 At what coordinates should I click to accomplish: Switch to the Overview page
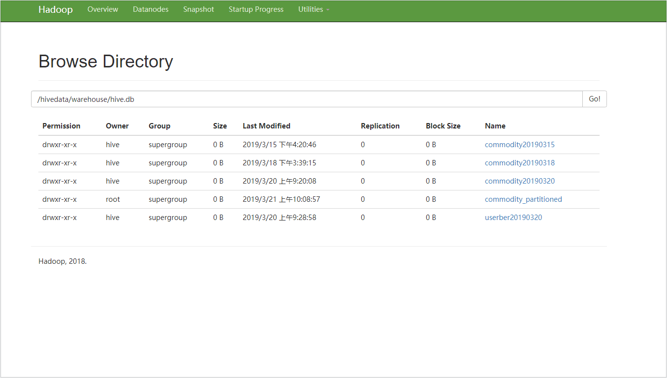coord(102,9)
